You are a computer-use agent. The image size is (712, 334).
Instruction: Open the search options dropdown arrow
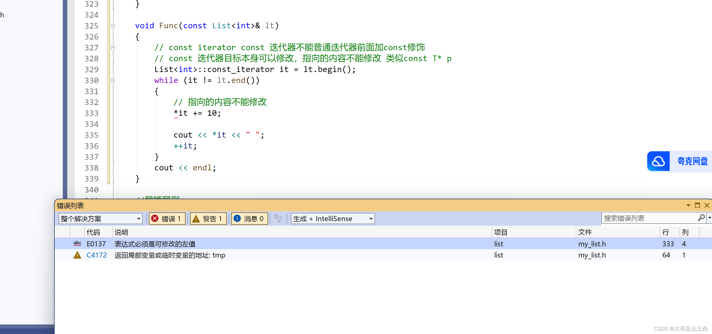pos(709,218)
